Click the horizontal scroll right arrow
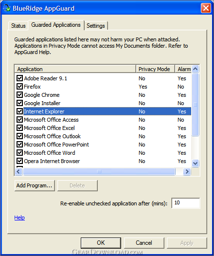 pos(187,172)
